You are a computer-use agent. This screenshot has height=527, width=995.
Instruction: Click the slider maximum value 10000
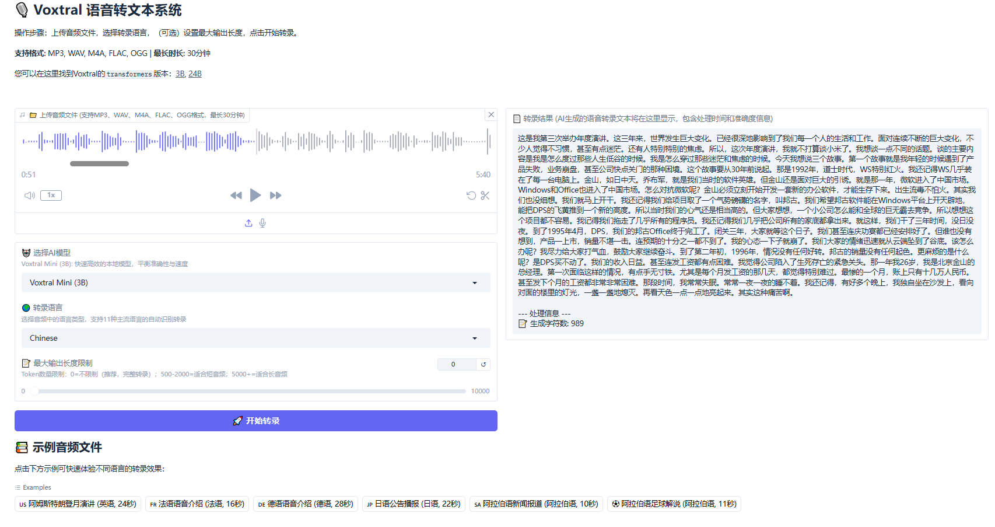coord(481,391)
